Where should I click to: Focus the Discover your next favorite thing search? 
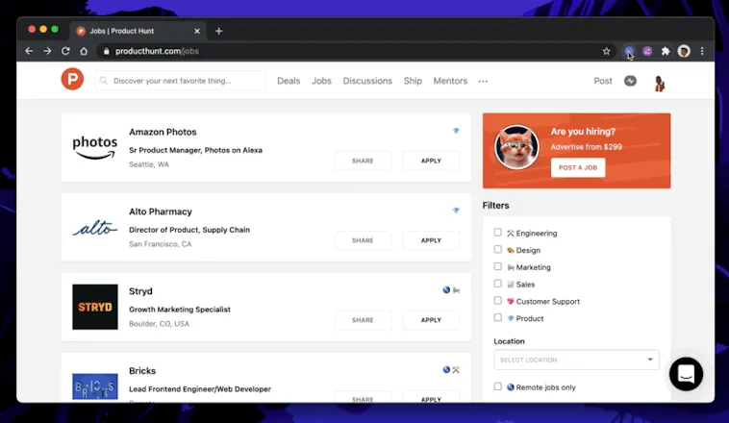point(181,81)
